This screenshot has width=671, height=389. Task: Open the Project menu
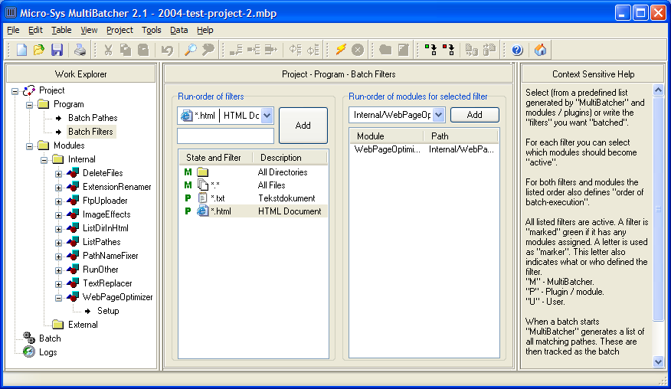(x=119, y=30)
